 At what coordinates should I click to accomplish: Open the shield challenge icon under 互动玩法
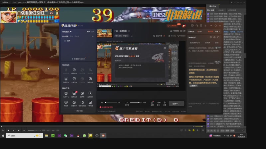[x=74, y=71]
